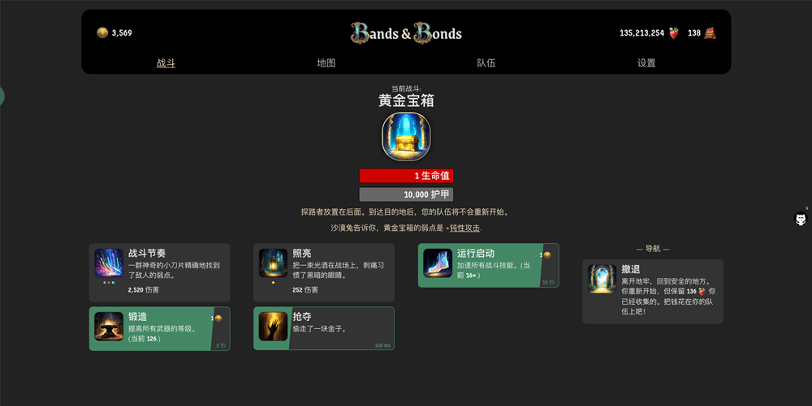Viewport: 812px width, 406px height.
Task: Click the strawberry currency icon
Action: coord(673,33)
